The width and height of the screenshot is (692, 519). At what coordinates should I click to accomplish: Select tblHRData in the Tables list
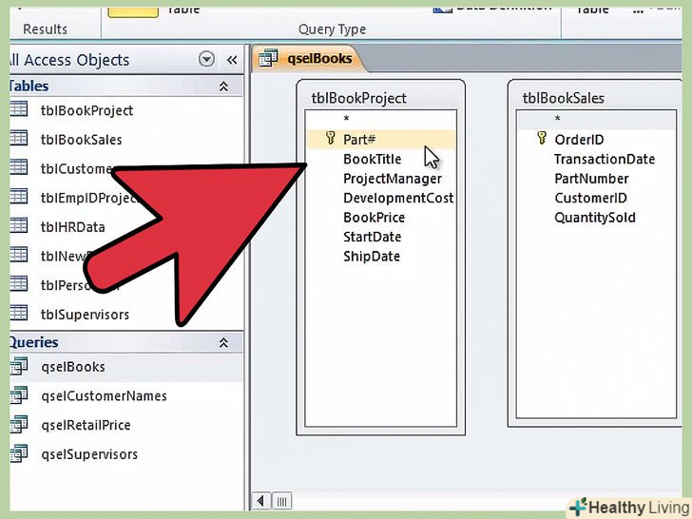click(x=73, y=227)
